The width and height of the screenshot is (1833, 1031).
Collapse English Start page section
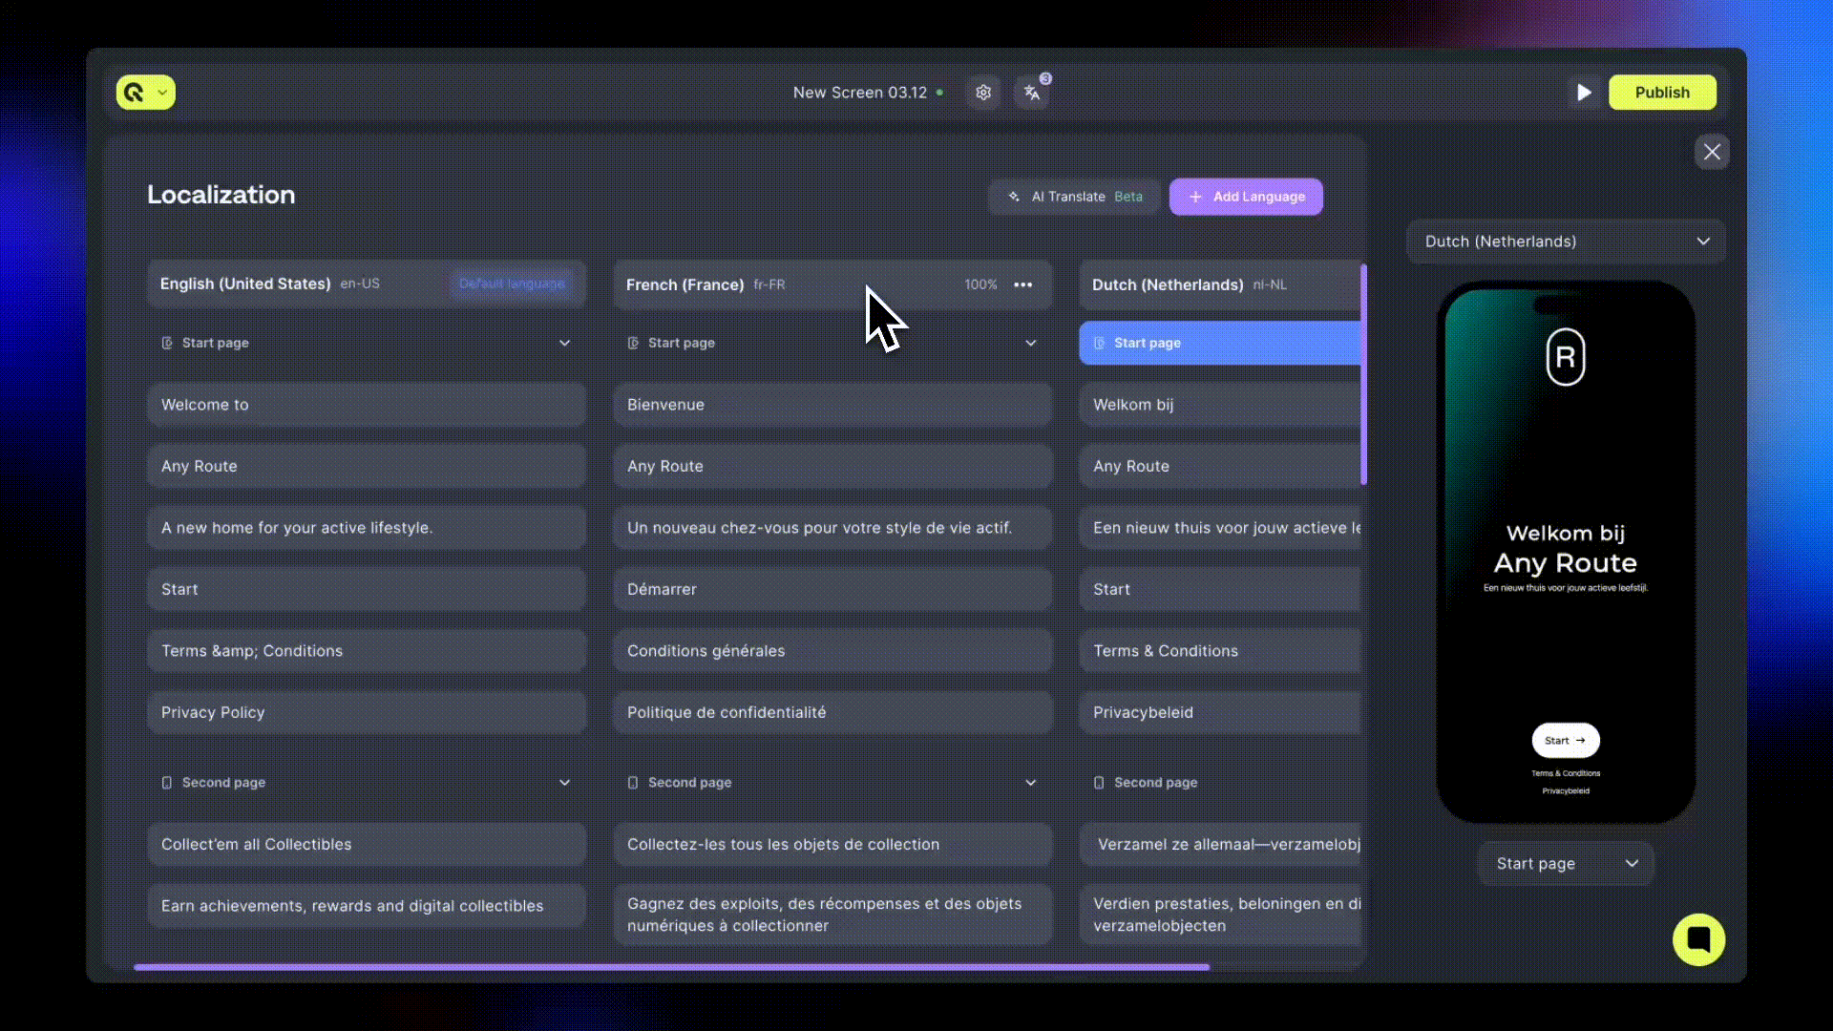point(564,343)
